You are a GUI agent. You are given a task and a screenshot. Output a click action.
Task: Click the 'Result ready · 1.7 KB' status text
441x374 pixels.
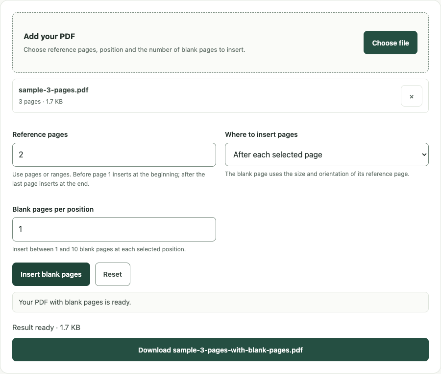tap(47, 328)
